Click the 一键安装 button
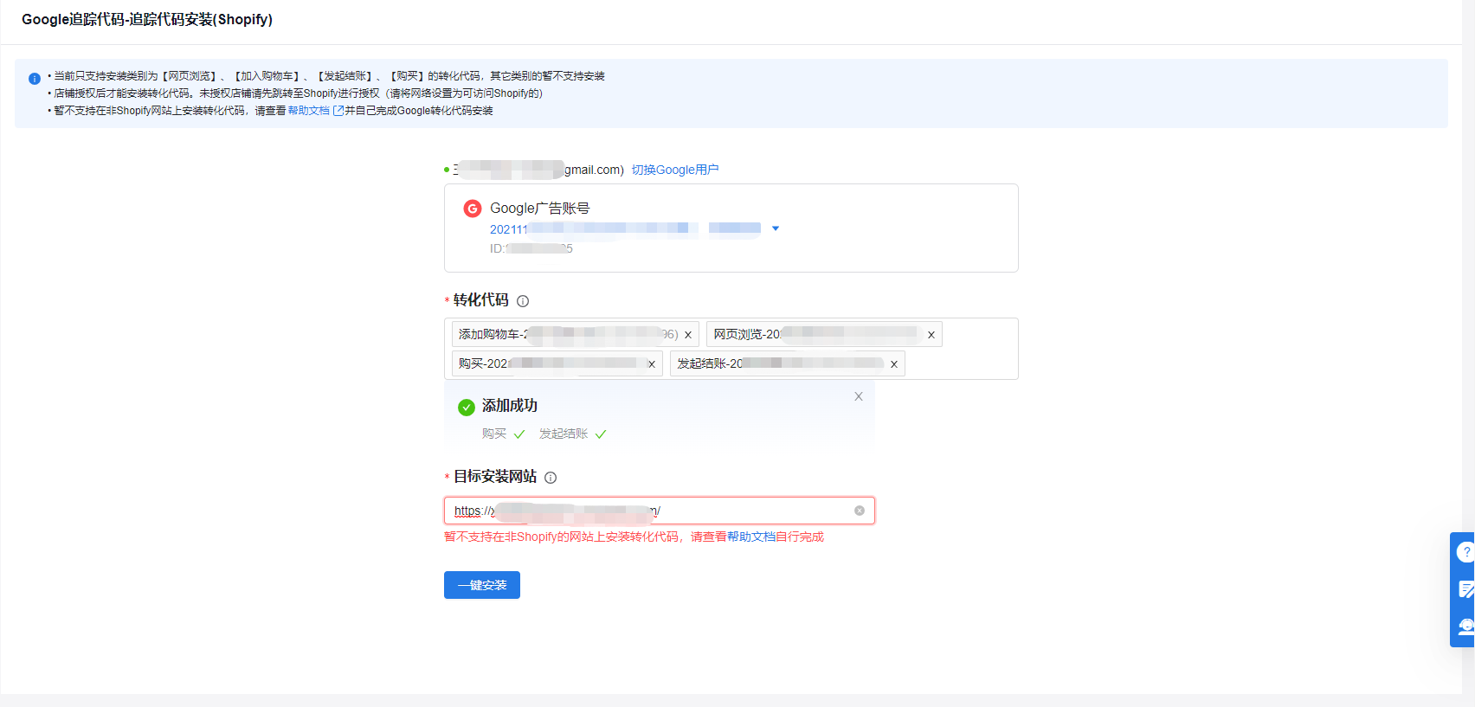This screenshot has width=1475, height=707. point(482,585)
